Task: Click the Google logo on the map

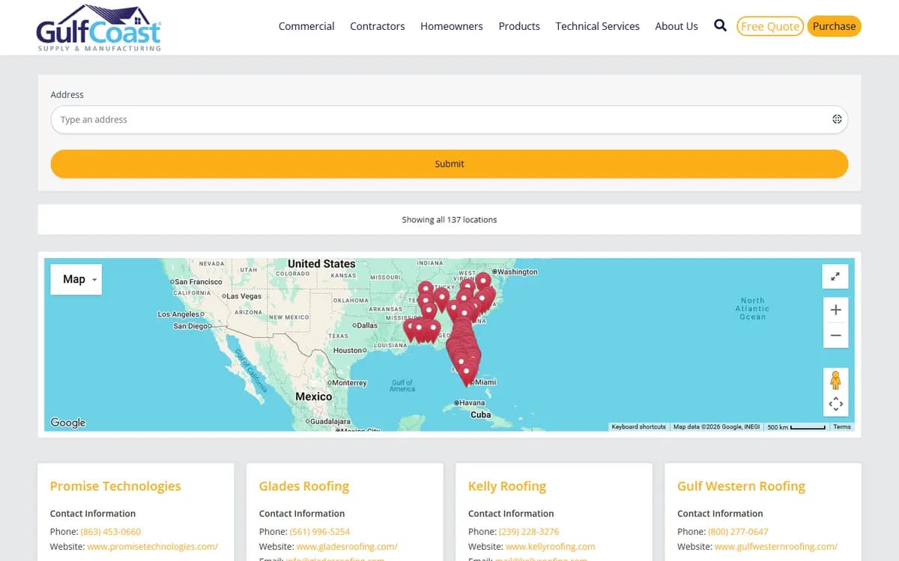Action: [x=68, y=423]
